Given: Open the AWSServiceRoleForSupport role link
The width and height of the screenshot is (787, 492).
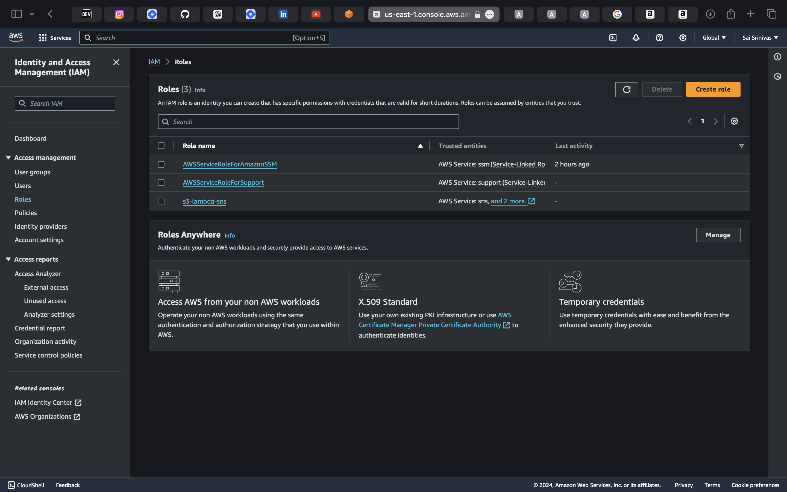Looking at the screenshot, I should coord(224,183).
